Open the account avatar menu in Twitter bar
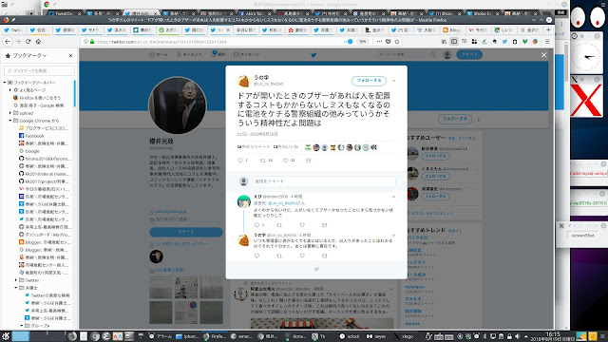 (447, 55)
